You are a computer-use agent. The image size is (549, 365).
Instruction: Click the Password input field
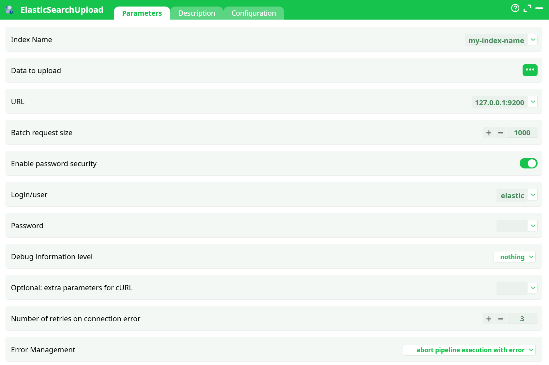[511, 225]
